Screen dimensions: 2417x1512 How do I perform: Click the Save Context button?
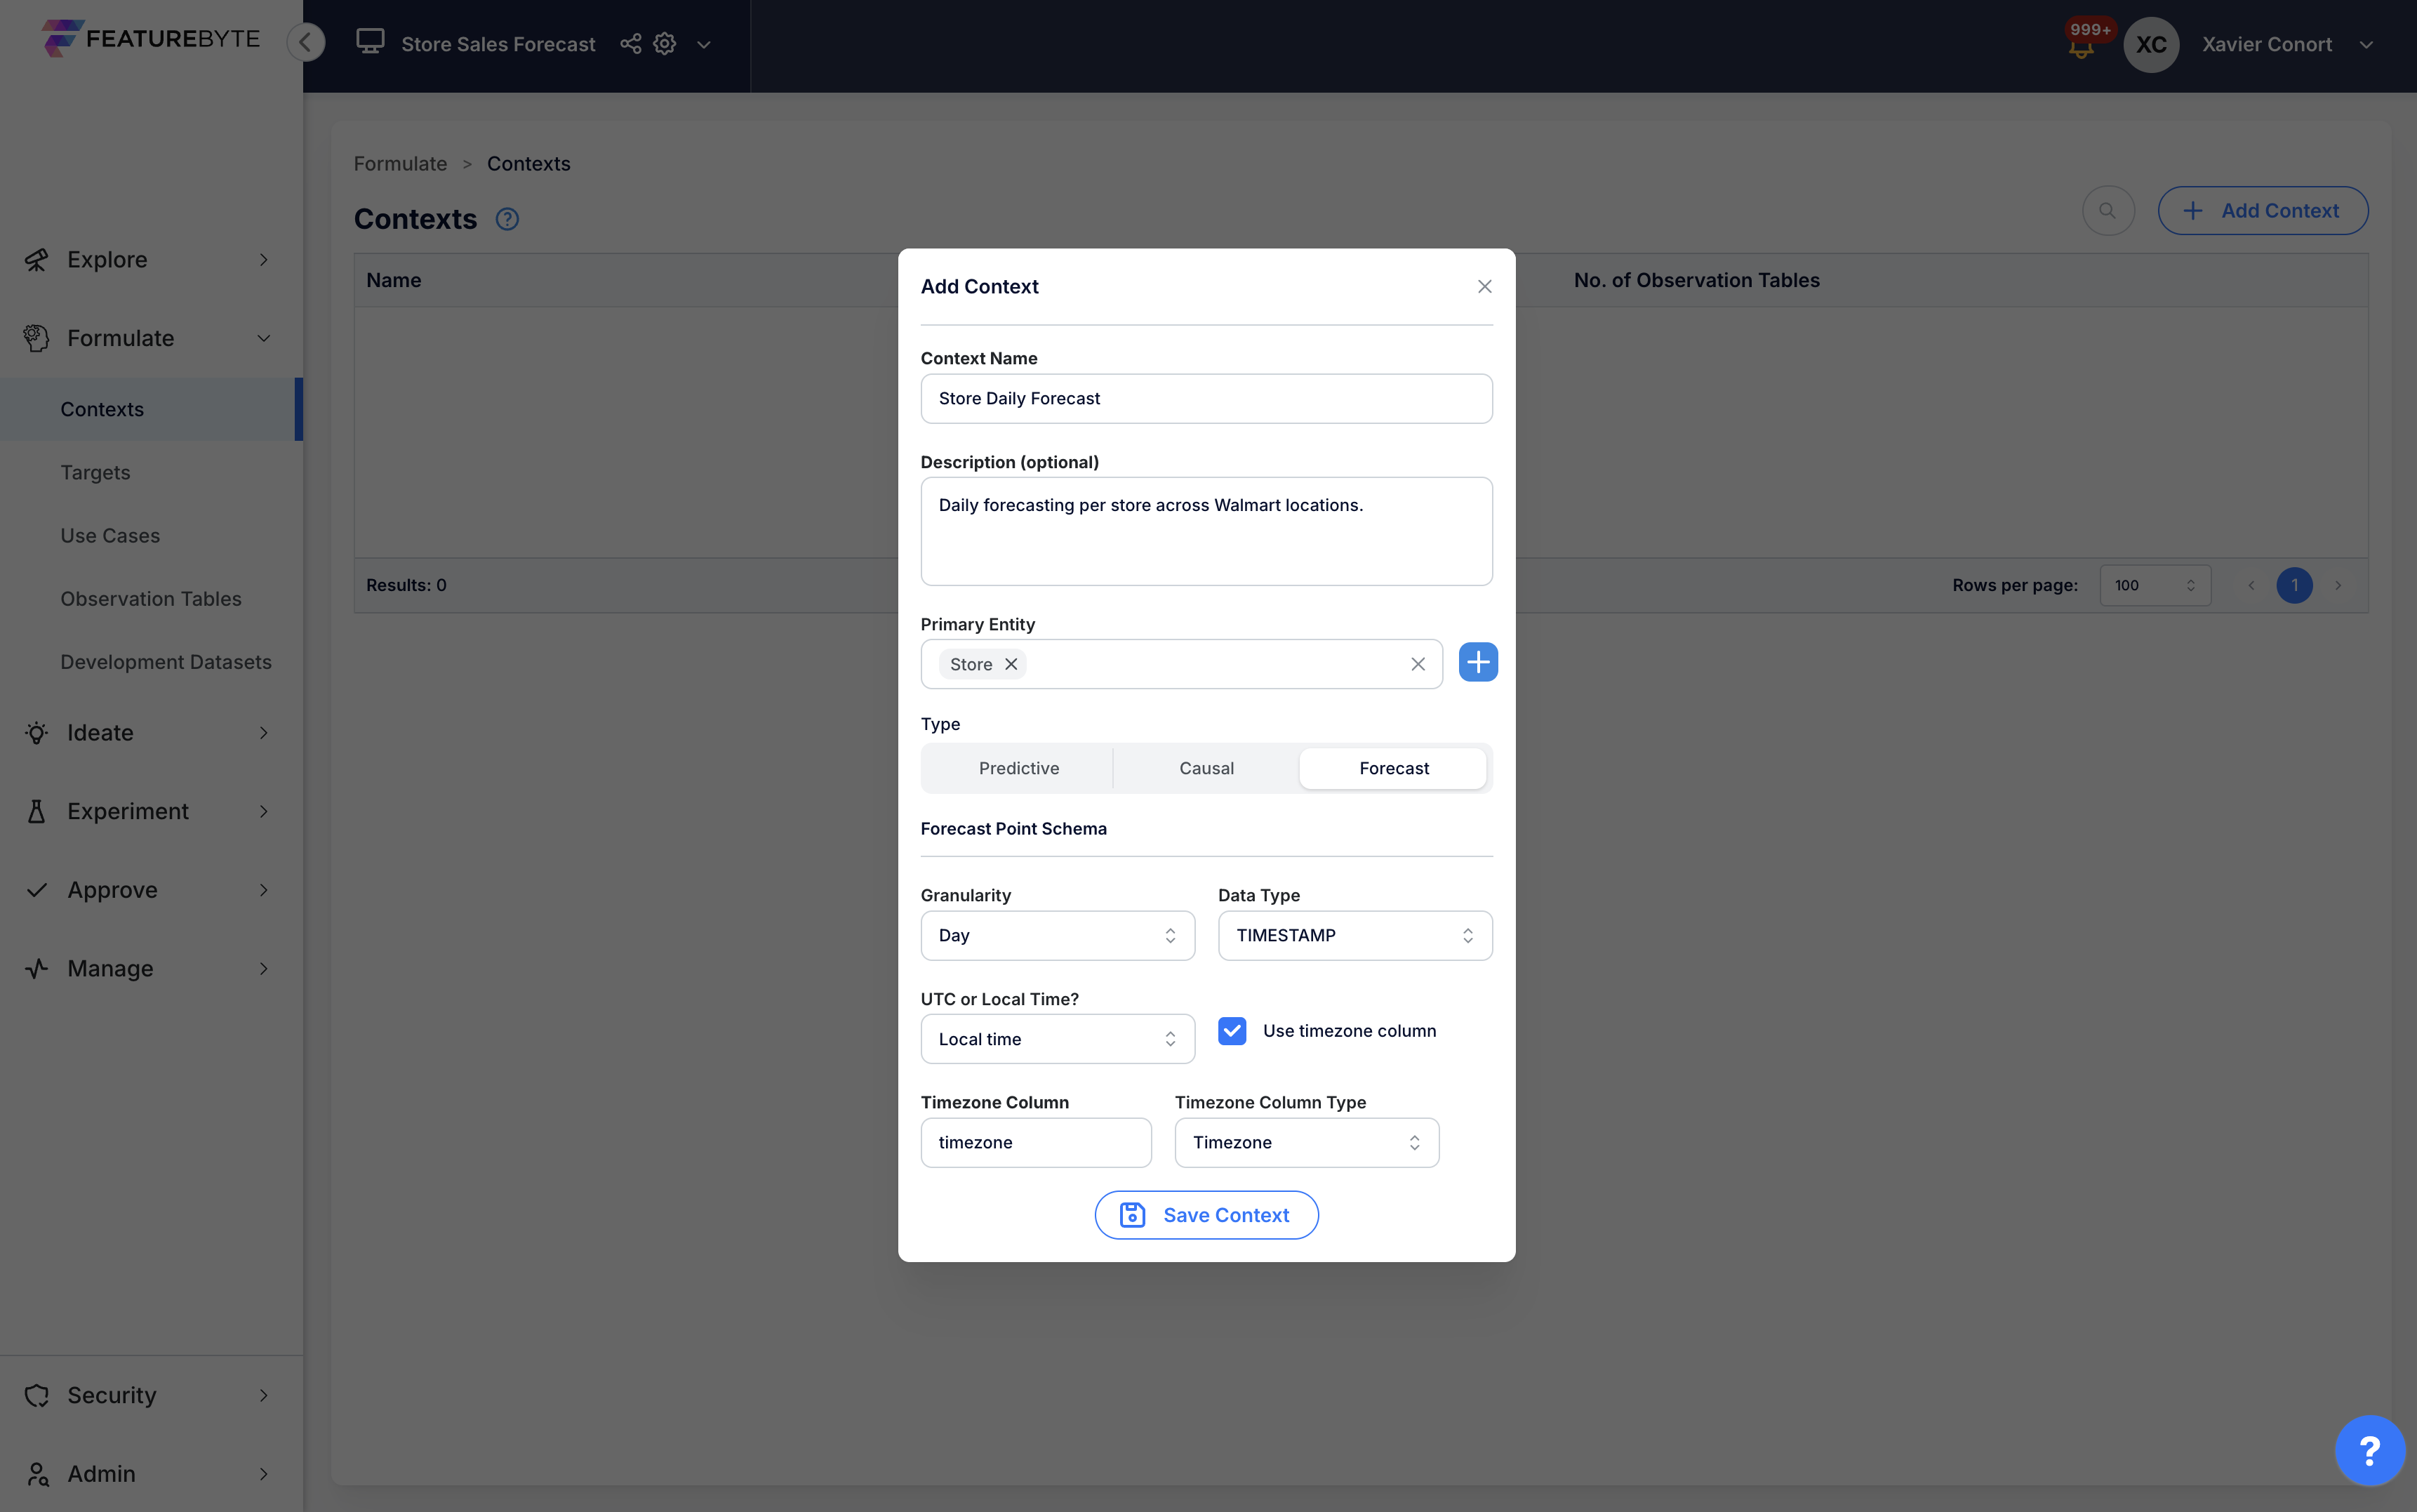click(x=1206, y=1215)
